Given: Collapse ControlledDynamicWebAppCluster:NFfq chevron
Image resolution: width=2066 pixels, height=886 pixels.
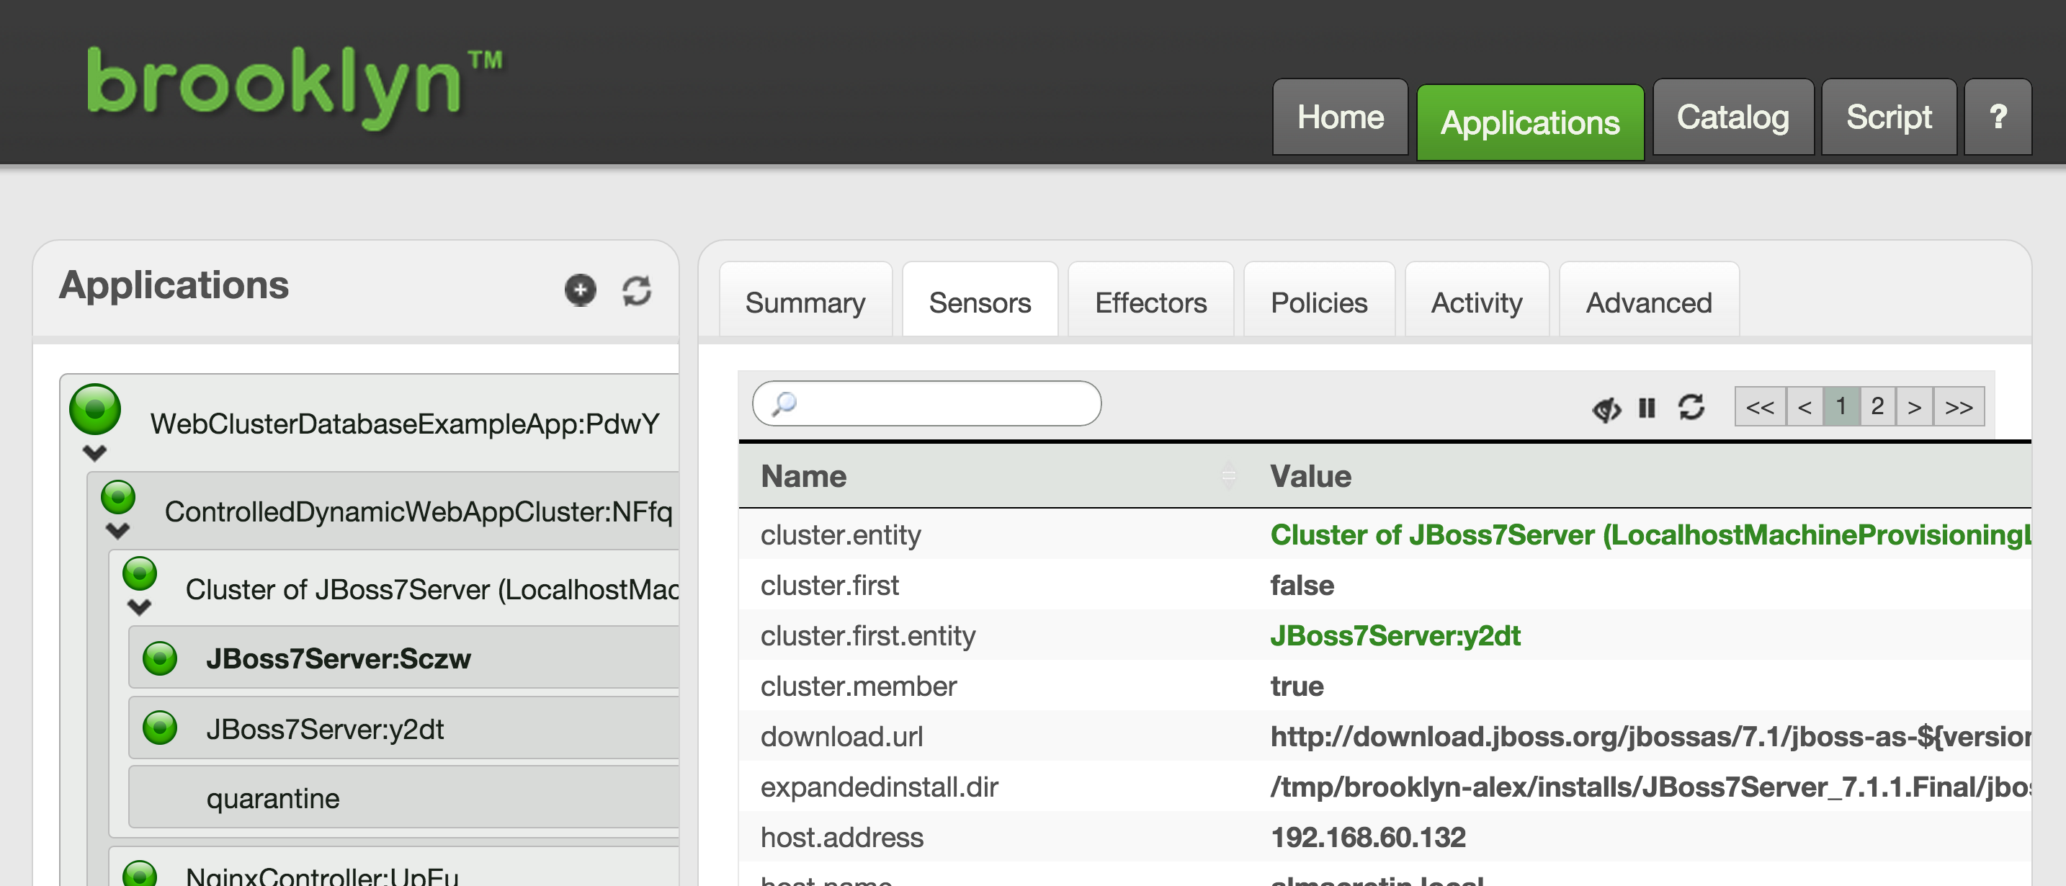Looking at the screenshot, I should (118, 531).
